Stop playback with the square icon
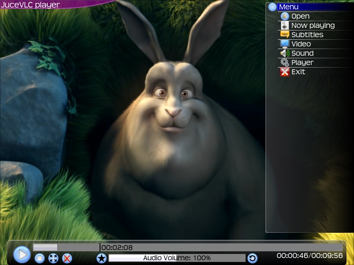 (x=39, y=258)
